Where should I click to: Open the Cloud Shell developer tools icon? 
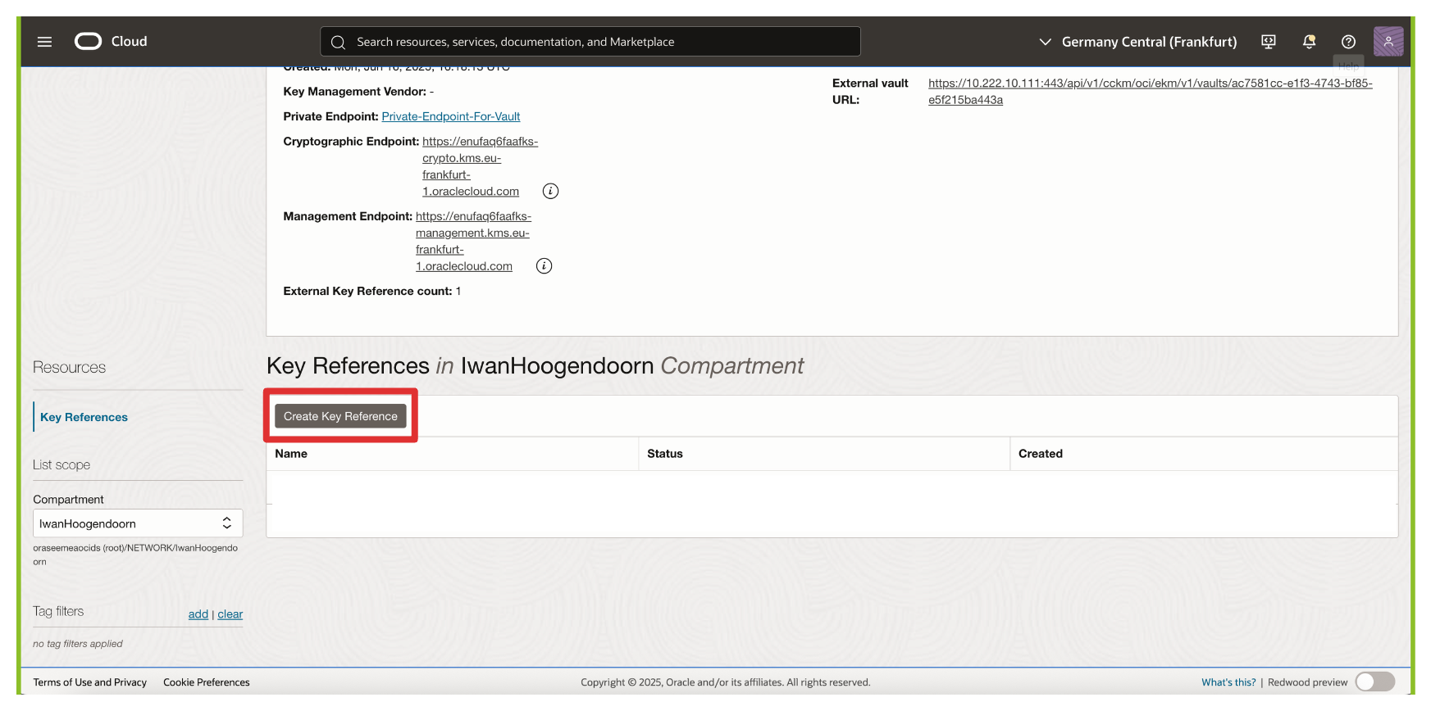point(1268,42)
